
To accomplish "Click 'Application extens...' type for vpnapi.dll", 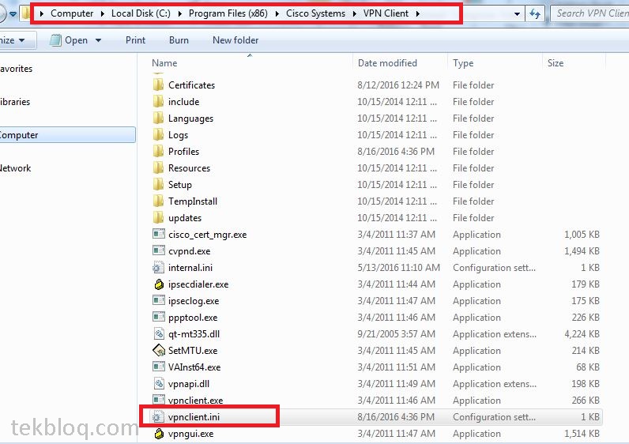I will pyautogui.click(x=494, y=384).
